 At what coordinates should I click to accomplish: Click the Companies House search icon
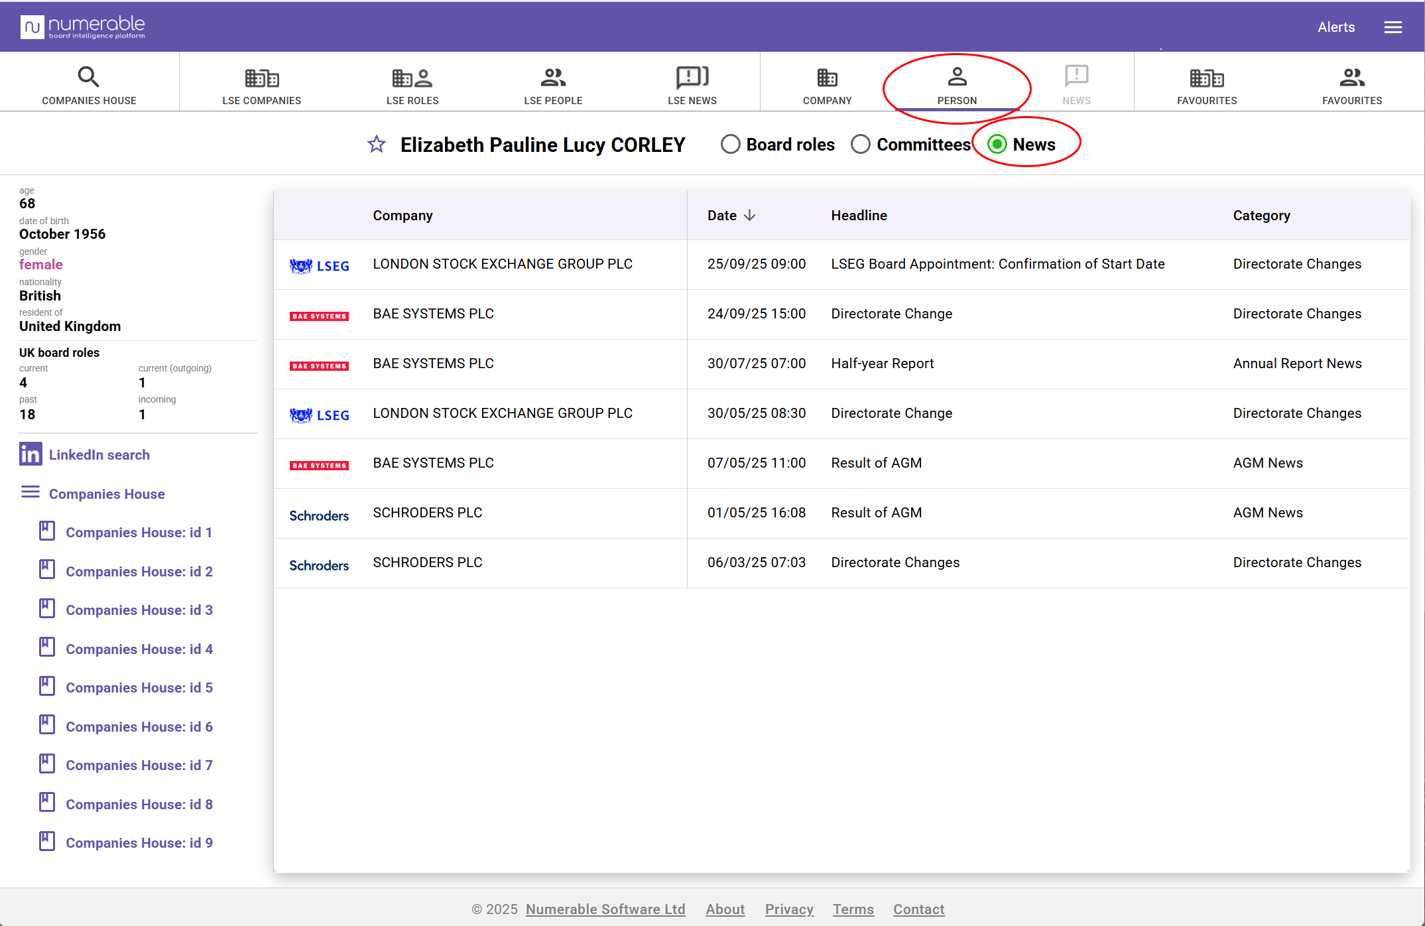[89, 77]
